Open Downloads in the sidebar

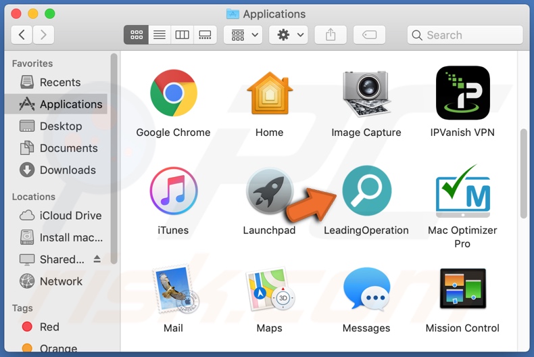pyautogui.click(x=56, y=170)
